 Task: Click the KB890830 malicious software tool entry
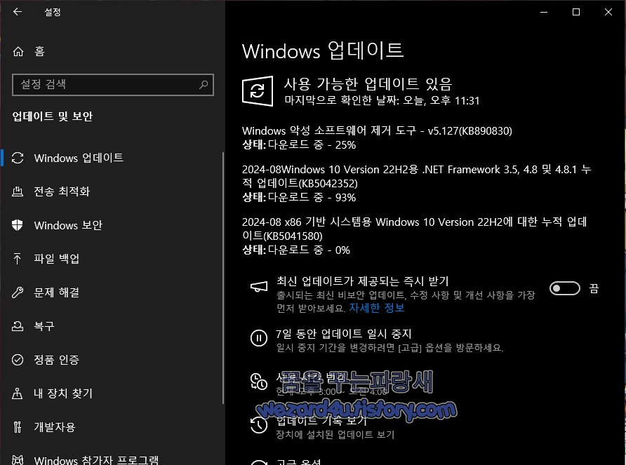(377, 131)
